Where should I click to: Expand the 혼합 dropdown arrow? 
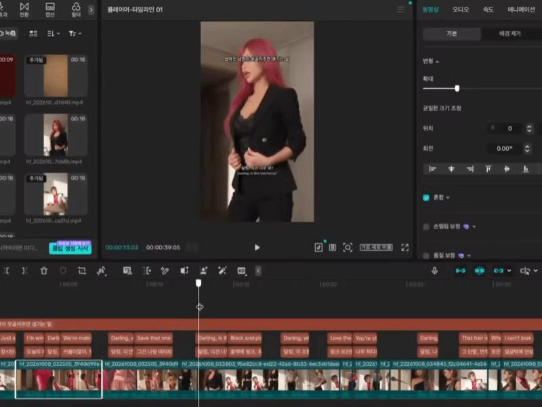(448, 197)
